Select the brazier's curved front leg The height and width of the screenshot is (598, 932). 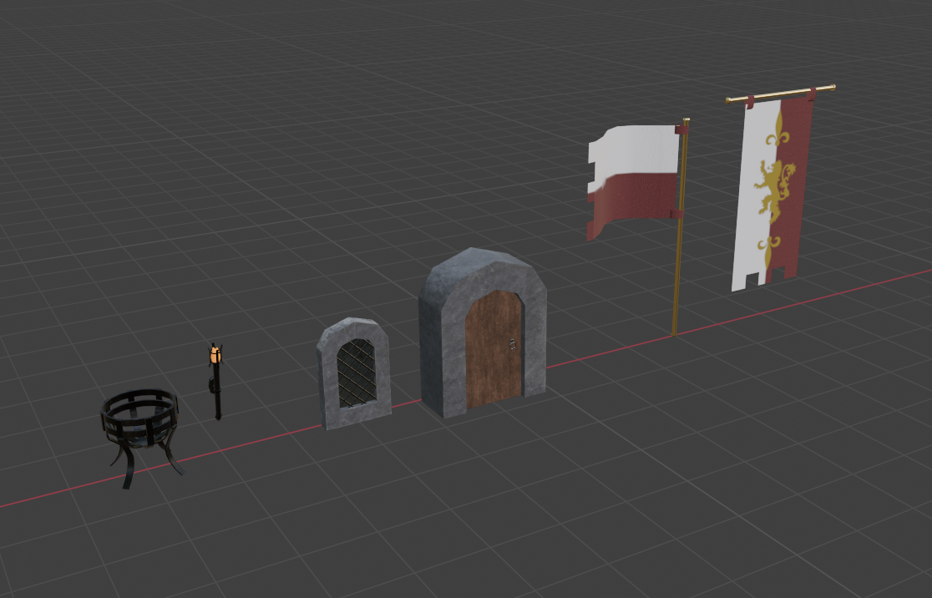click(129, 468)
